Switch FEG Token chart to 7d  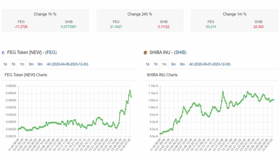[13, 64]
